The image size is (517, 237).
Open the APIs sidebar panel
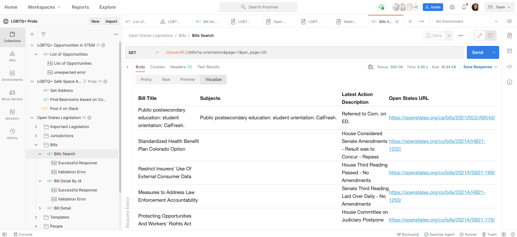[12, 57]
